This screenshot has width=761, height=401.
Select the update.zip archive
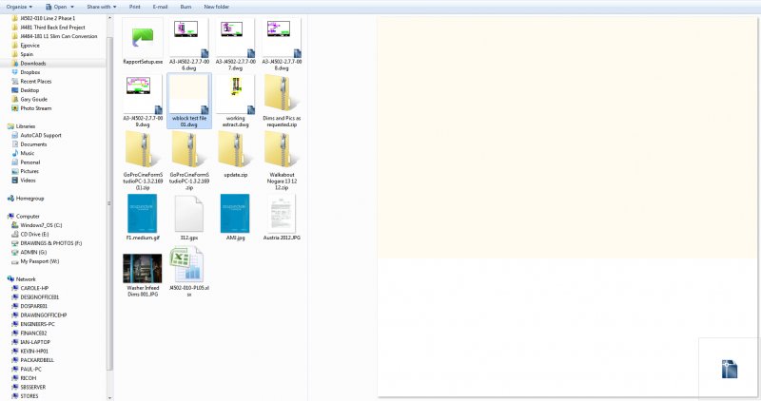[235, 154]
